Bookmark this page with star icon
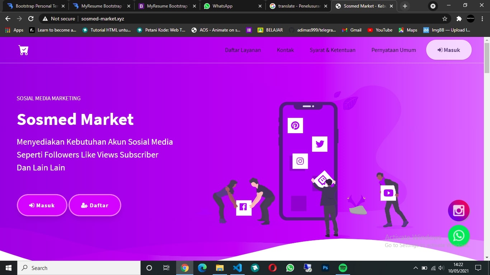The width and height of the screenshot is (490, 275). [445, 19]
